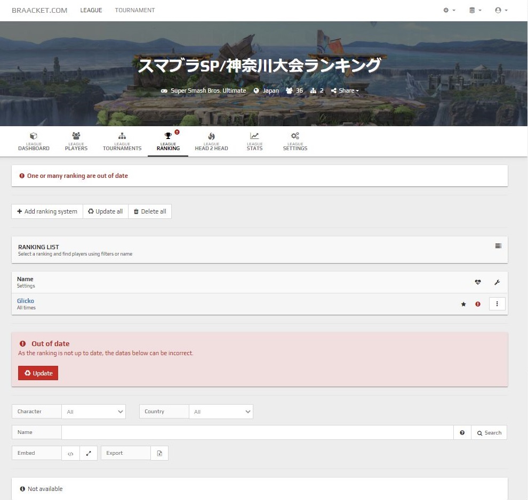
Task: Click the star favorite icon on Glicko row
Action: 463,304
